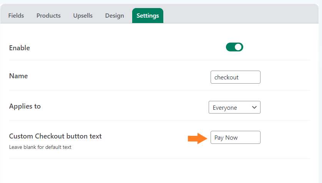Click the orange arrow pointing to Pay Now

[198, 138]
